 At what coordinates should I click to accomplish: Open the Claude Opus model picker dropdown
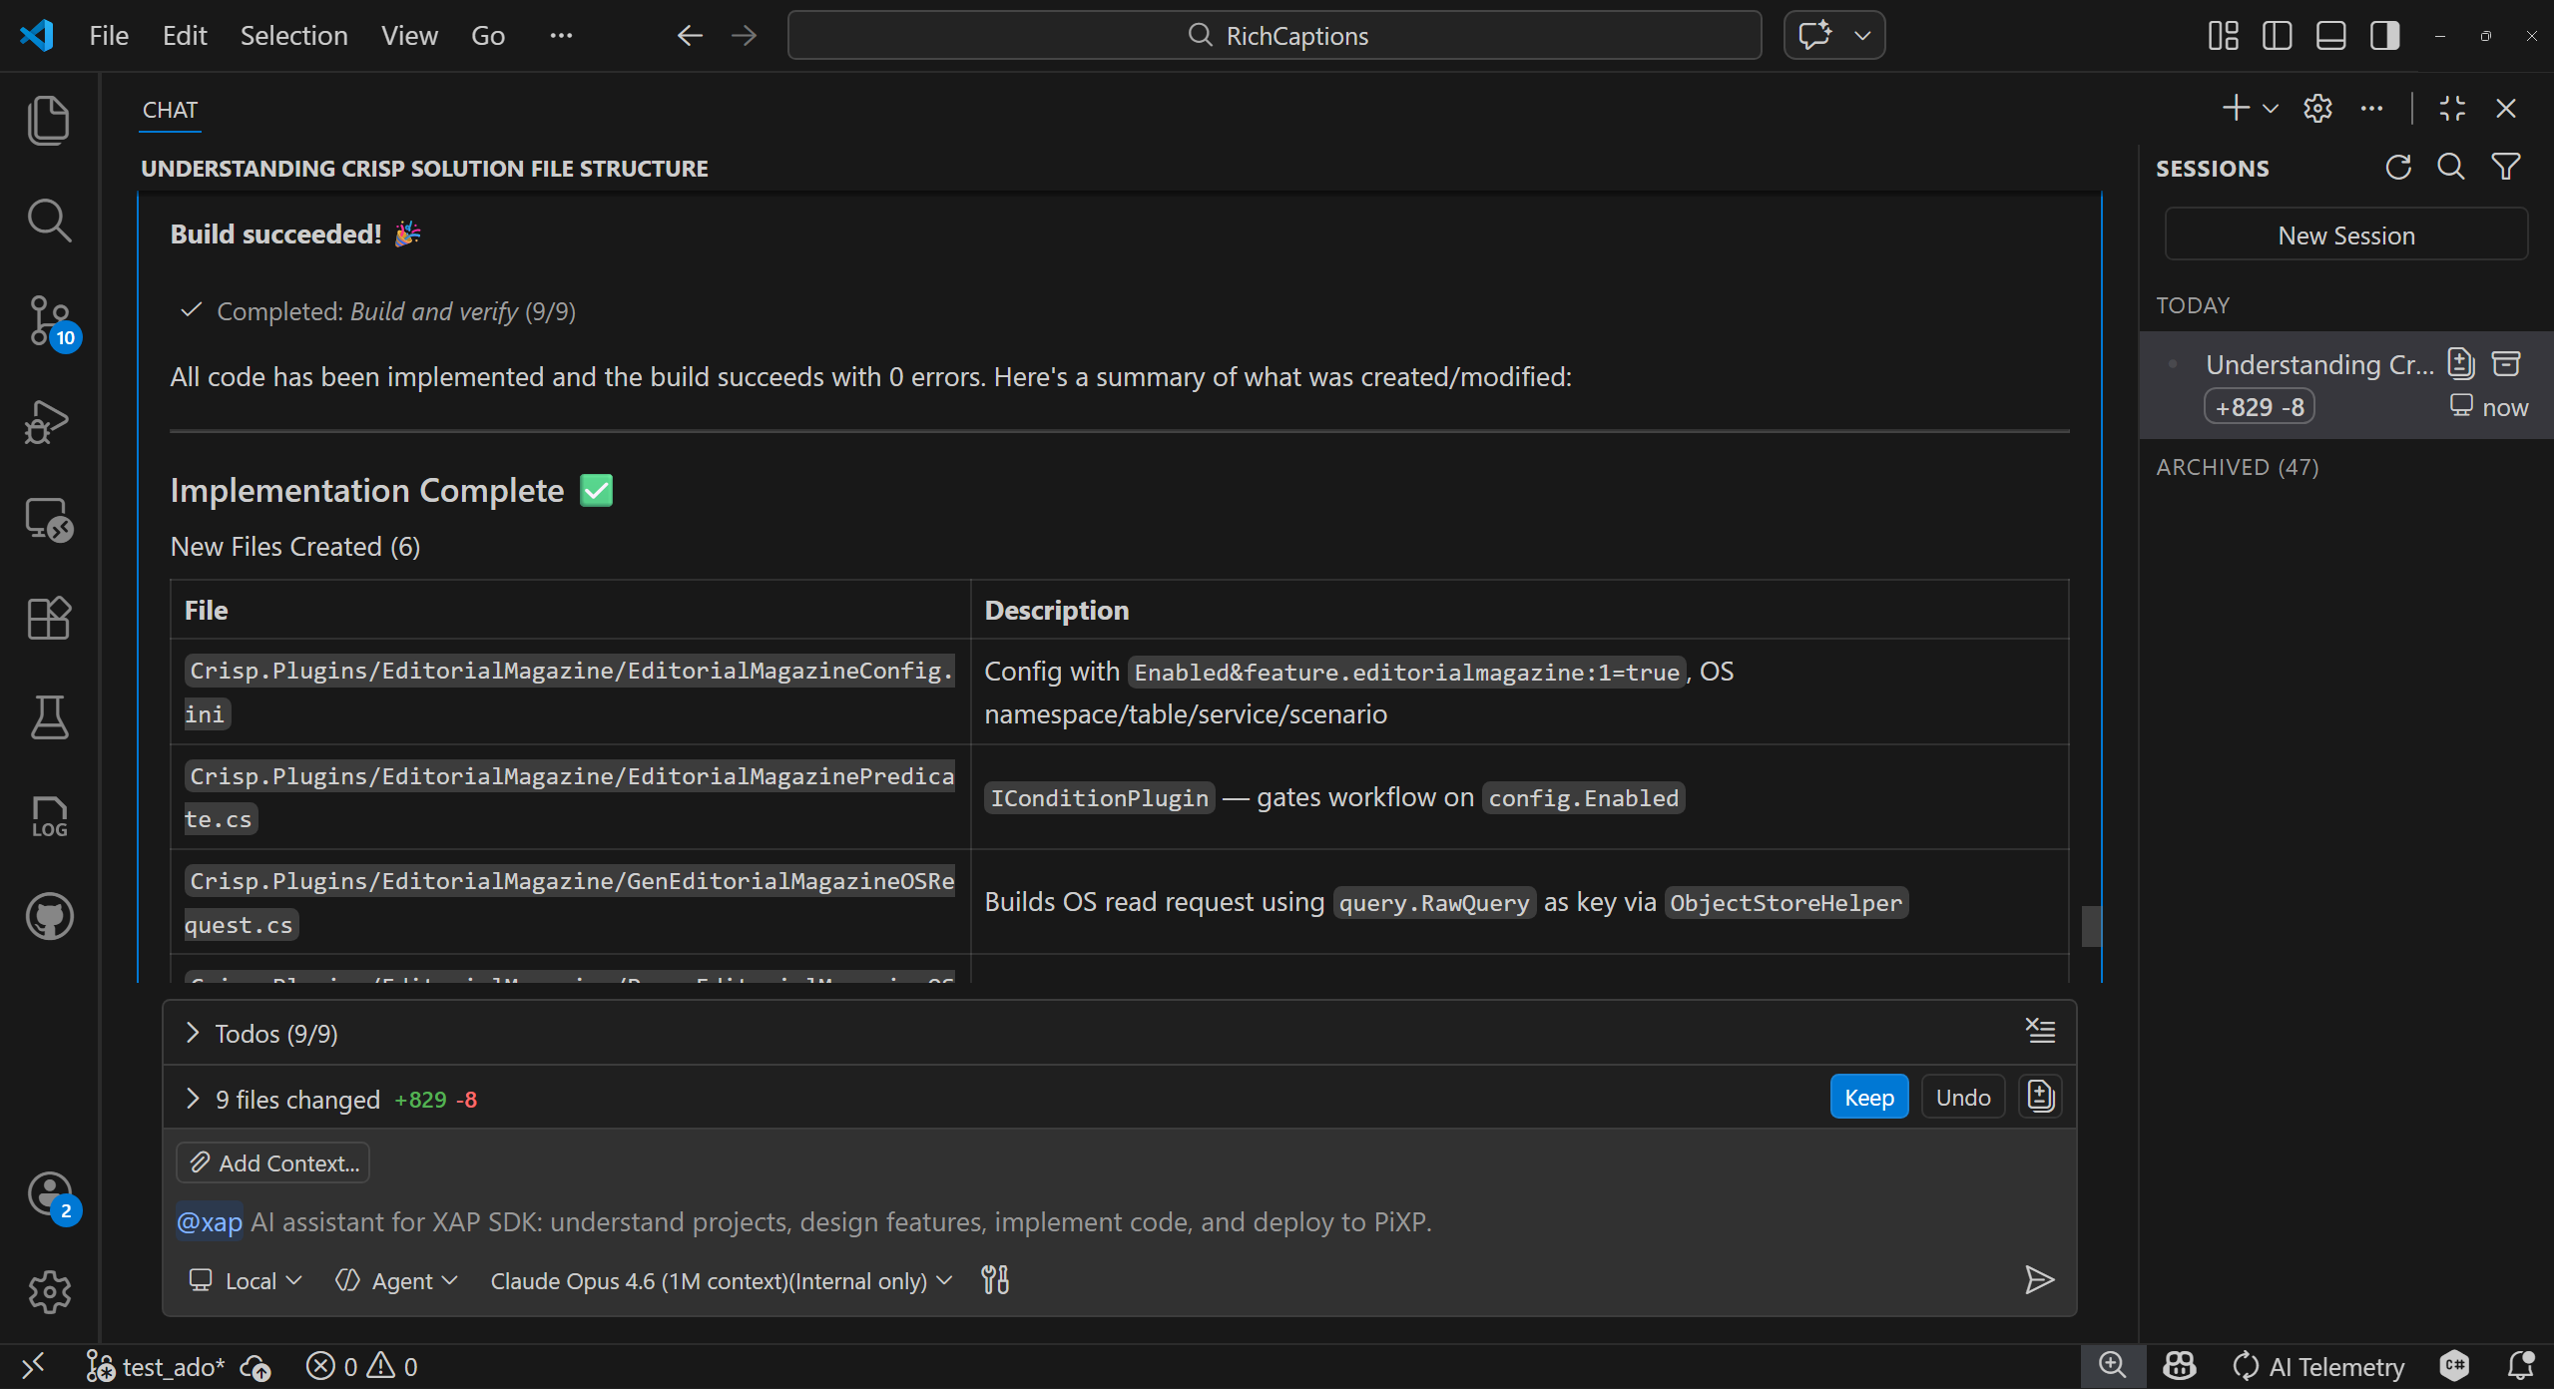(x=721, y=1280)
